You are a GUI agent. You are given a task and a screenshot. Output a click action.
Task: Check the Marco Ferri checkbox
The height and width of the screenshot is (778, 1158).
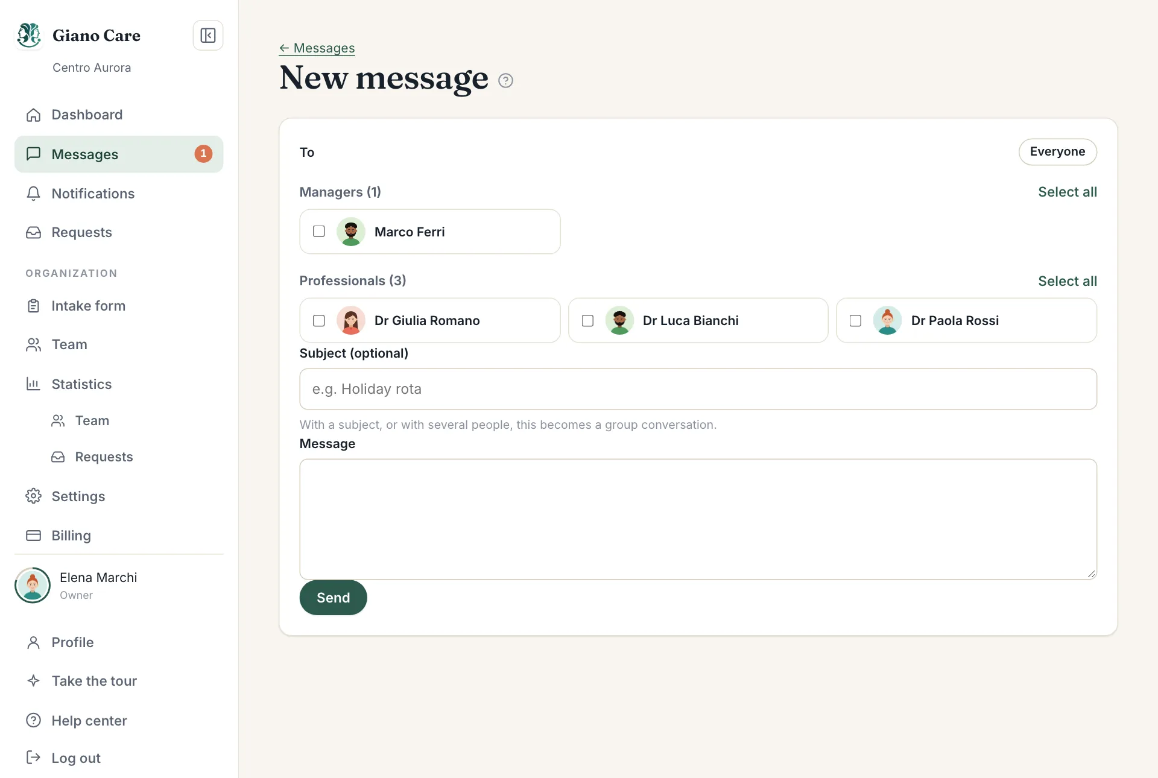(319, 232)
